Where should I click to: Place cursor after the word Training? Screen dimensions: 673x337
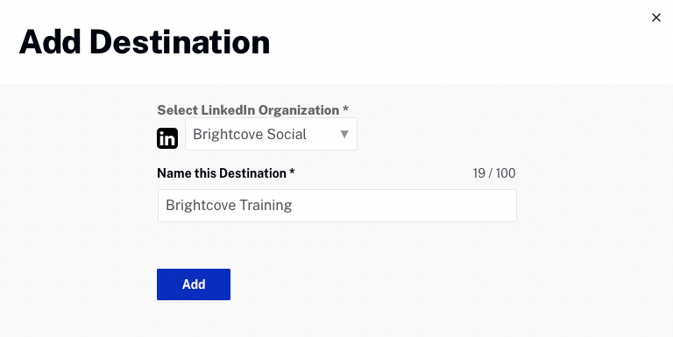pyautogui.click(x=294, y=206)
